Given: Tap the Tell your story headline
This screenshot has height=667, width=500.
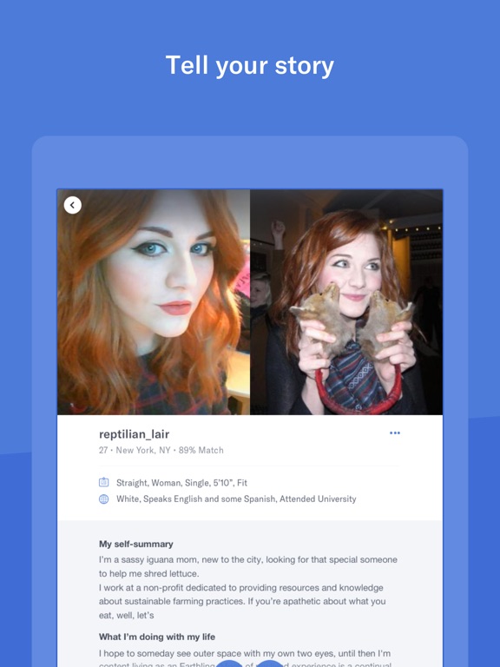Looking at the screenshot, I should coord(250,65).
